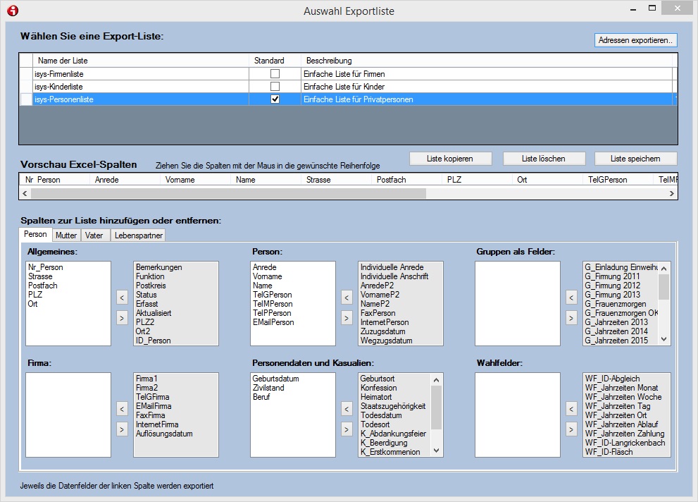Click '<' arrow in Wahlfelder section
Screen dimensions: 698x502
tap(571, 409)
